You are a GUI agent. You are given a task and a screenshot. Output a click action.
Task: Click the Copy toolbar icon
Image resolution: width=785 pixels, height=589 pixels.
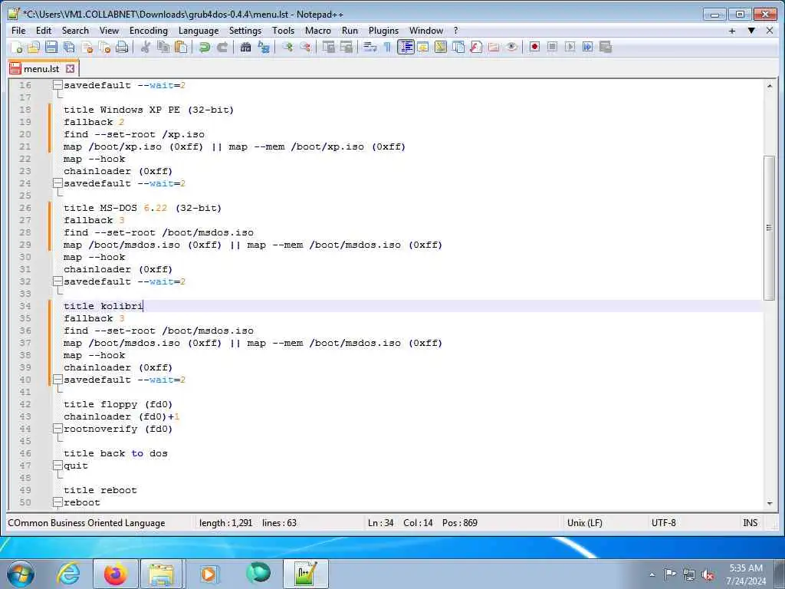click(x=163, y=47)
